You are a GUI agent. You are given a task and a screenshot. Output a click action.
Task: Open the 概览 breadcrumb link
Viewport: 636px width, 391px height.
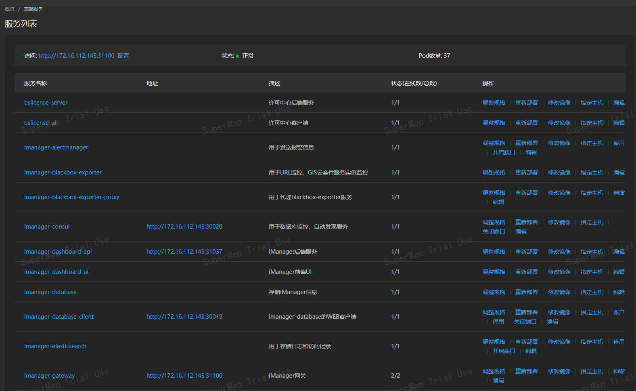coord(10,9)
